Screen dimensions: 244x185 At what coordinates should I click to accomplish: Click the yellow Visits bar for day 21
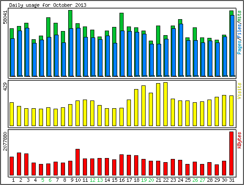pos(158,105)
